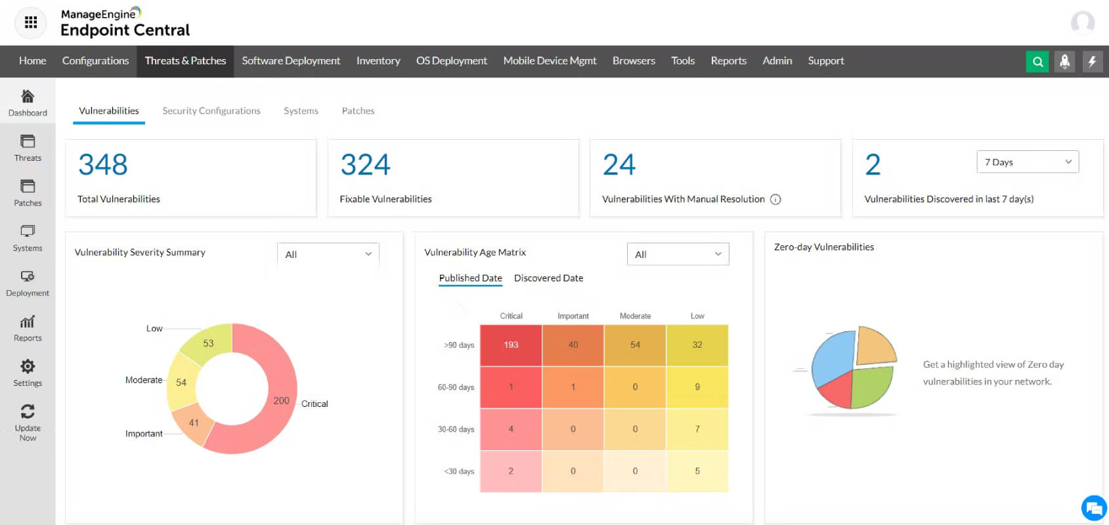
Task: Switch to the Security Configurations tab
Action: pos(211,111)
